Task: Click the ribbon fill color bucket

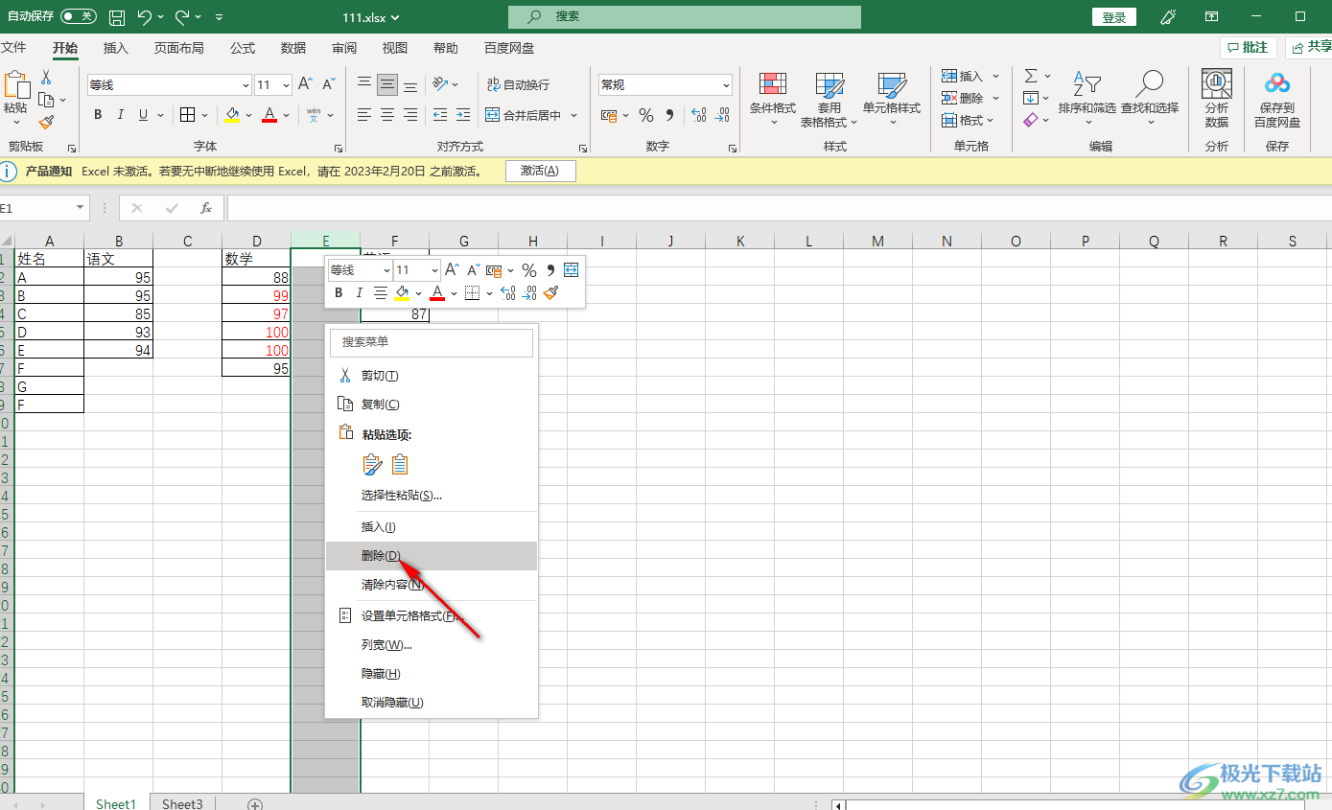Action: pos(232,115)
